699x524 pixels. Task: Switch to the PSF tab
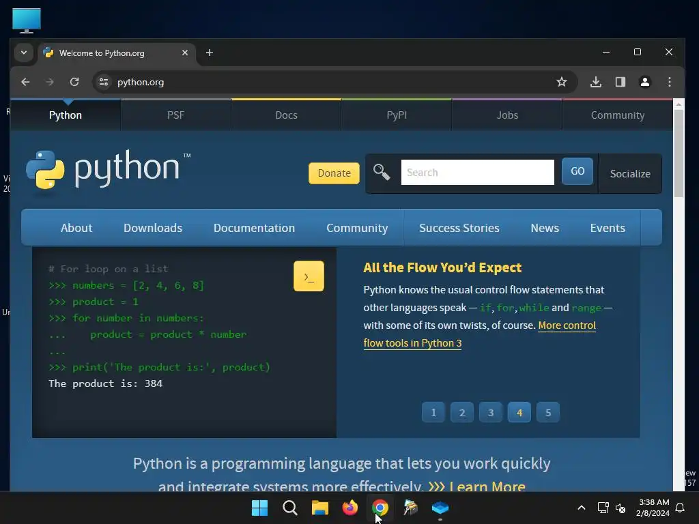pos(175,115)
